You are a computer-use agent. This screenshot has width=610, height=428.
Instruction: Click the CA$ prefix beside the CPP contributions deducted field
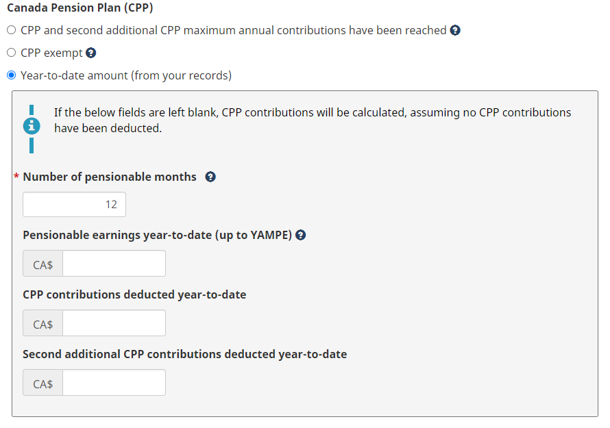click(x=42, y=323)
